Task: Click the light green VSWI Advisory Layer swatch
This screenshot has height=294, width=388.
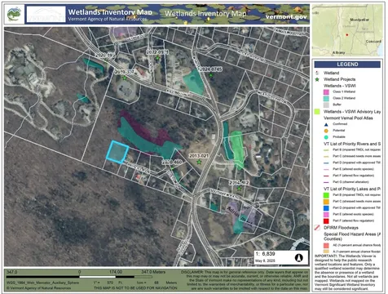Action: point(317,112)
